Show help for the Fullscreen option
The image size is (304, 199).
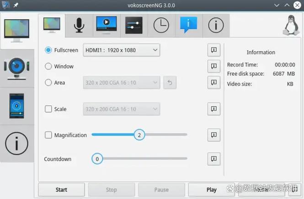214,50
